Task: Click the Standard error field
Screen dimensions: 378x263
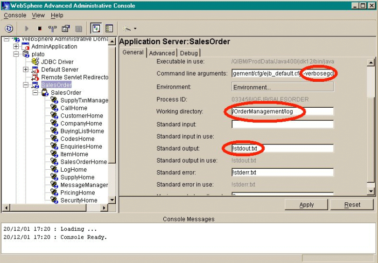Action: pyautogui.click(x=282, y=173)
